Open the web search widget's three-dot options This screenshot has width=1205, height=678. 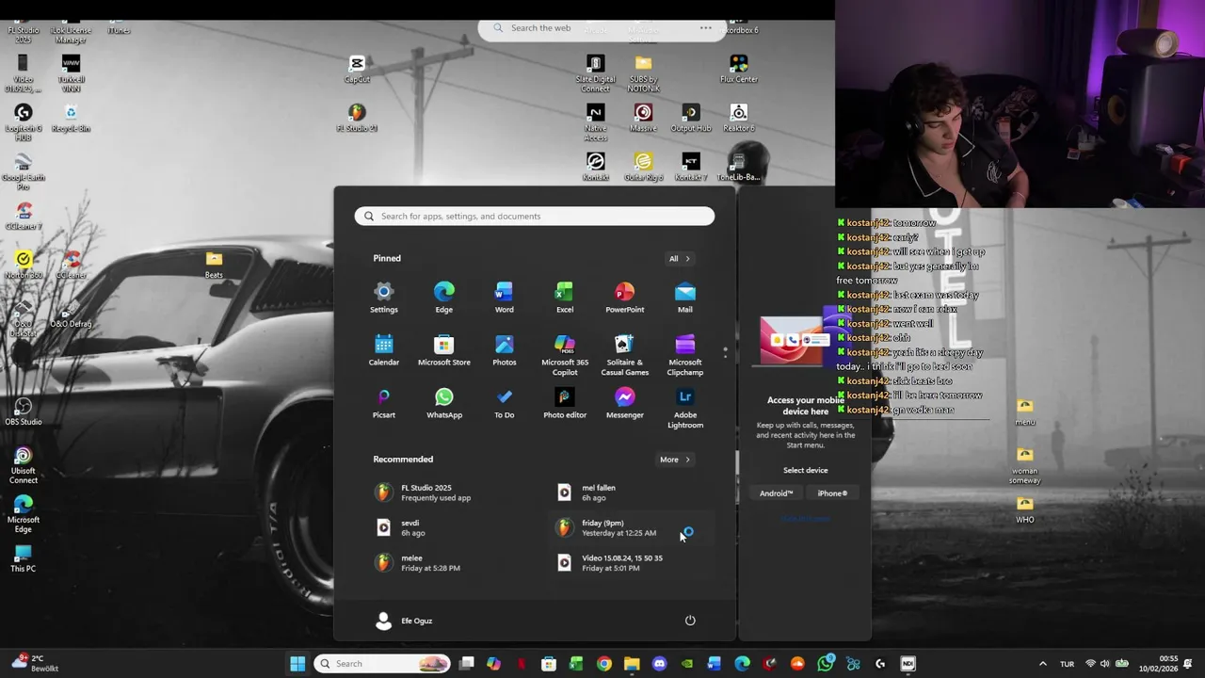(x=705, y=28)
